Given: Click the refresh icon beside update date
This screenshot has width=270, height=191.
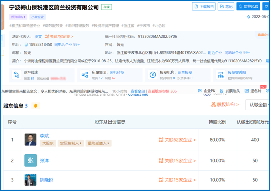Looking at the screenshot, I should pos(248,17).
